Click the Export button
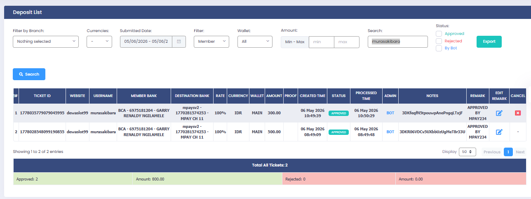The width and height of the screenshot is (531, 199). [489, 42]
